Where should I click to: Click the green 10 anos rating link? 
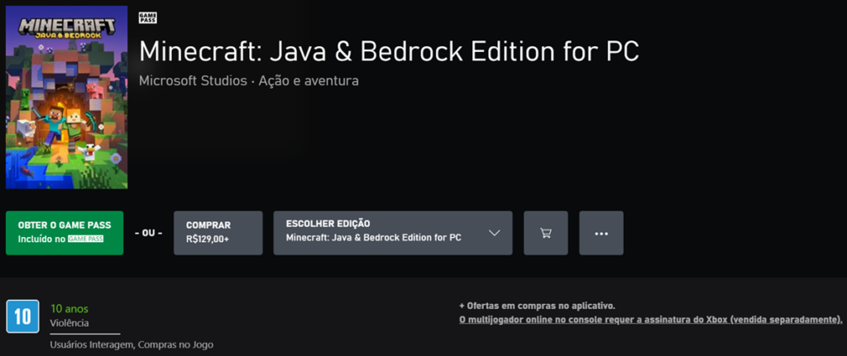pyautogui.click(x=69, y=309)
